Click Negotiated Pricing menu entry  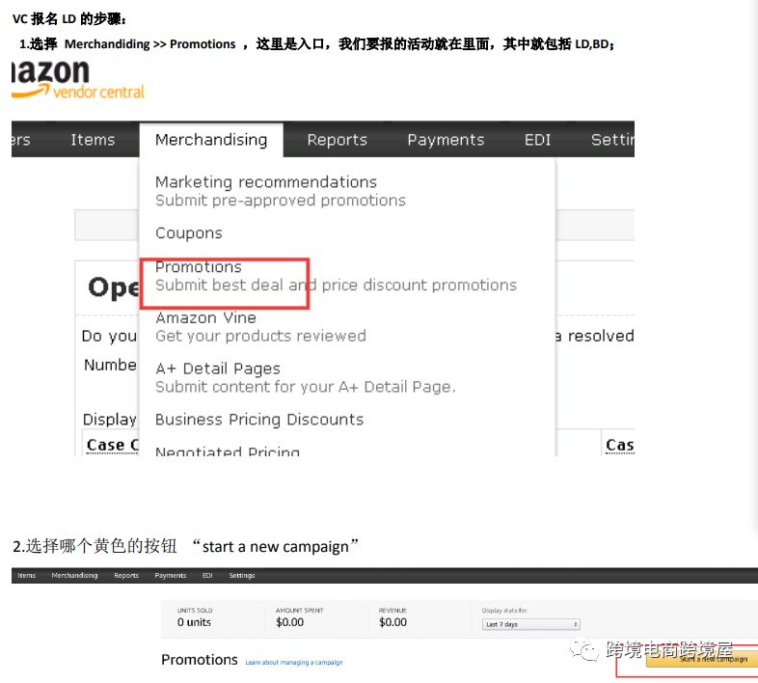click(x=228, y=451)
